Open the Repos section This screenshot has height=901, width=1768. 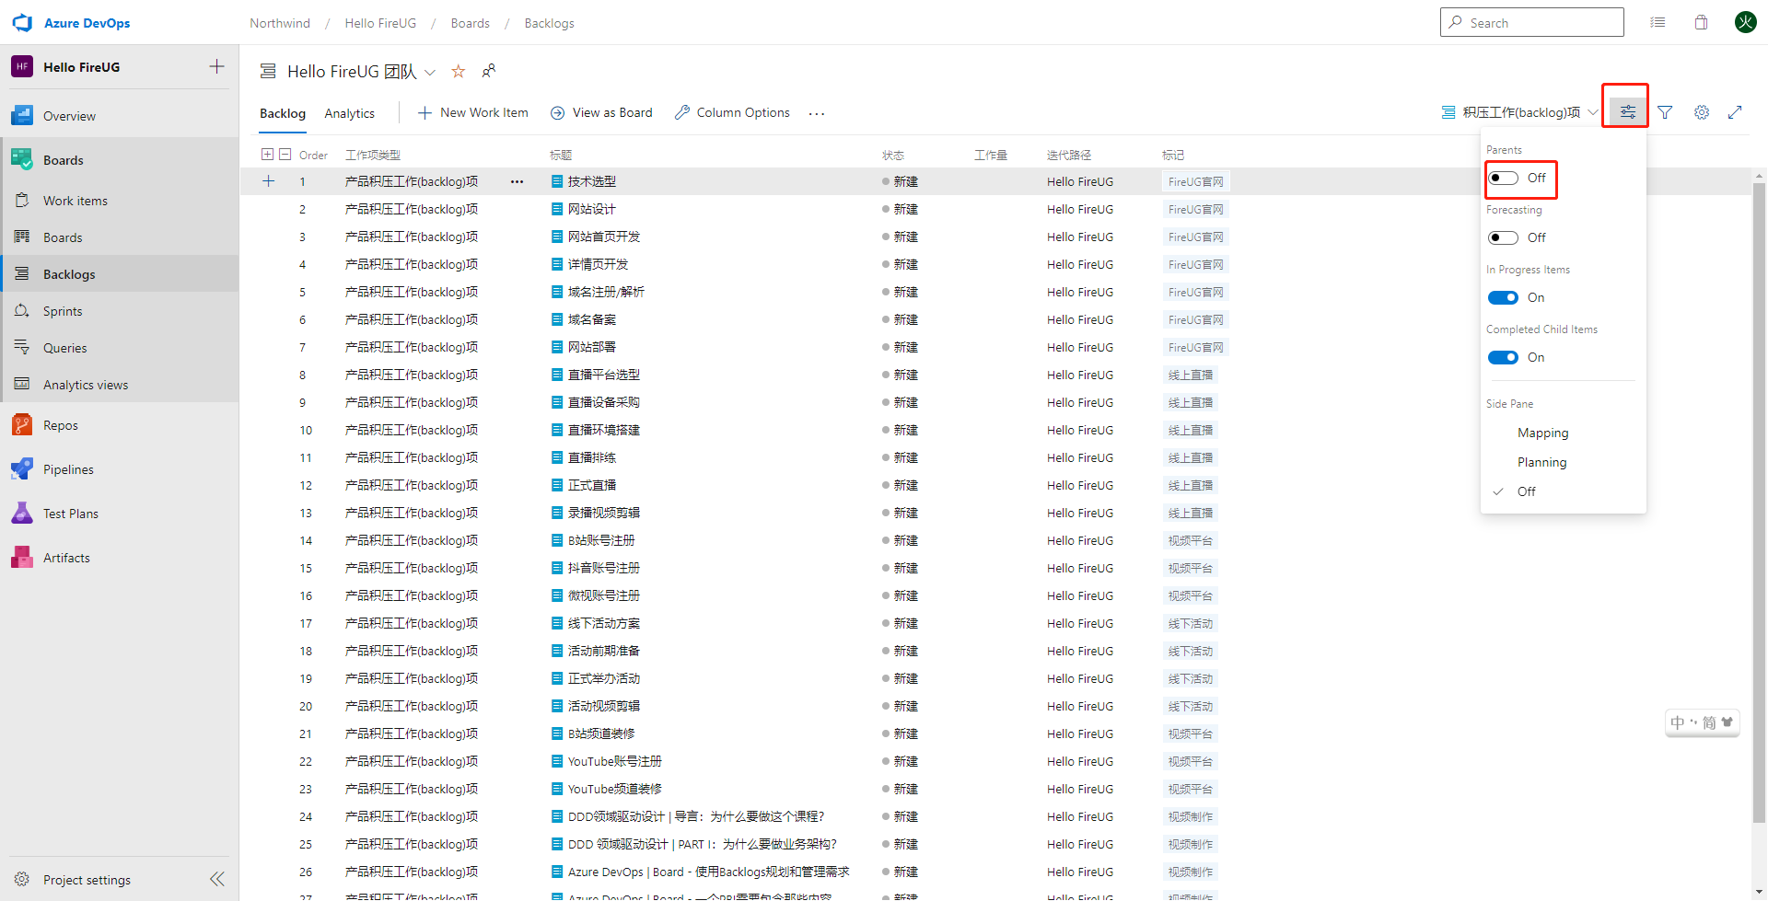coord(59,424)
